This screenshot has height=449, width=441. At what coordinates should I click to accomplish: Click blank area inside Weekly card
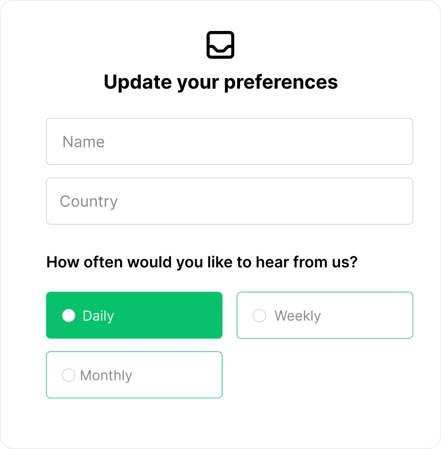click(372, 315)
